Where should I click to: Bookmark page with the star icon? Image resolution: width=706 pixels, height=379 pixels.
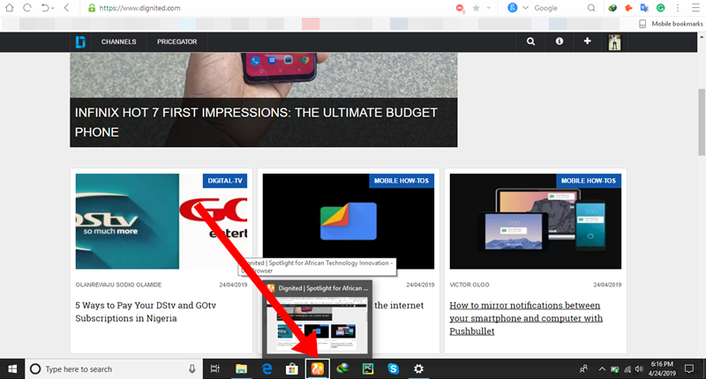pos(476,8)
